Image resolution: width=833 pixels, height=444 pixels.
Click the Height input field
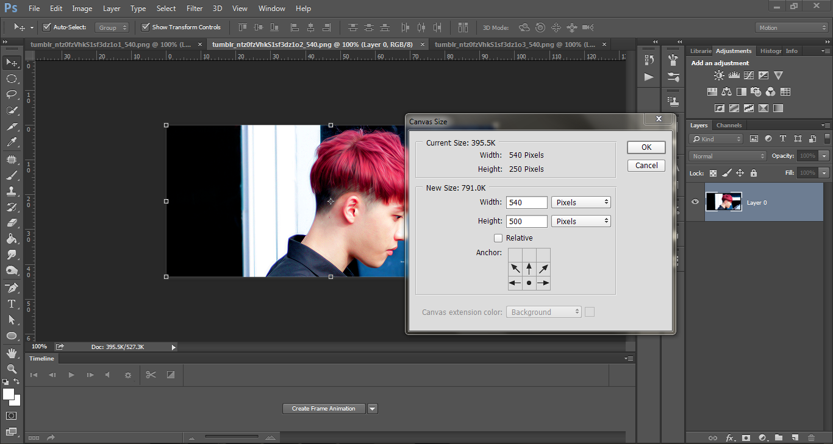pos(527,221)
